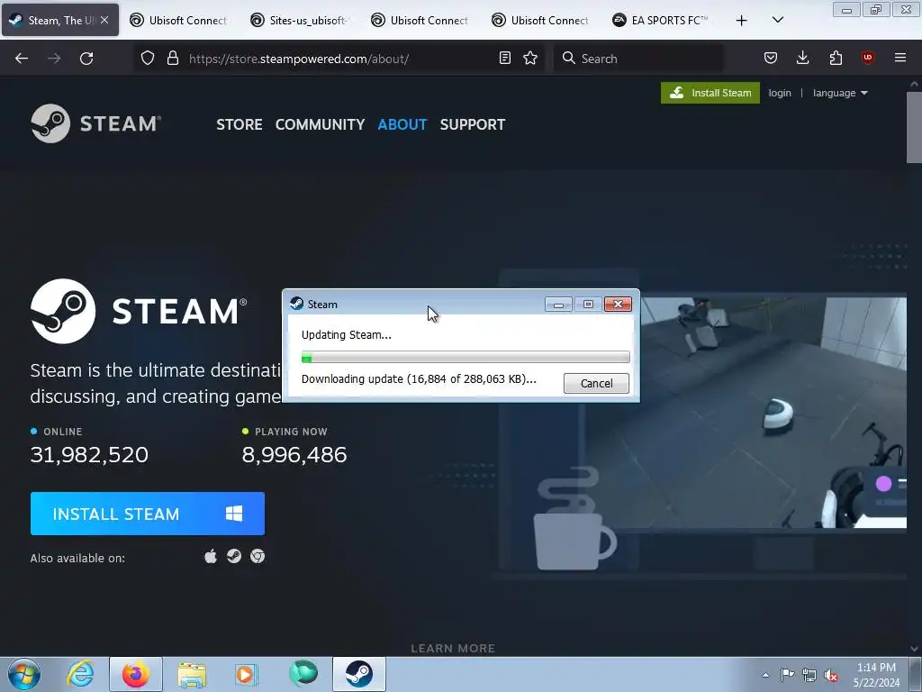Open the shield tracking protection icon
This screenshot has height=692, width=922.
[148, 59]
